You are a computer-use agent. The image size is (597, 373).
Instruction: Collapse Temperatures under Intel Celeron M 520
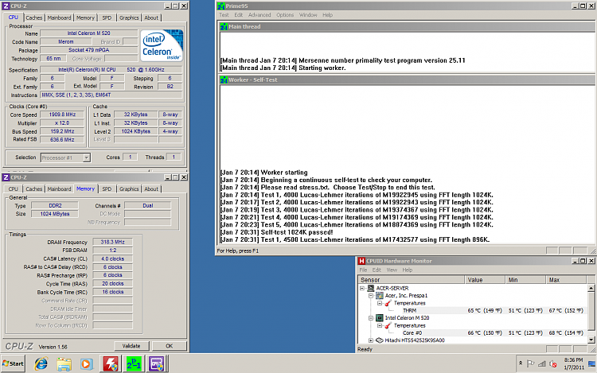(380, 325)
